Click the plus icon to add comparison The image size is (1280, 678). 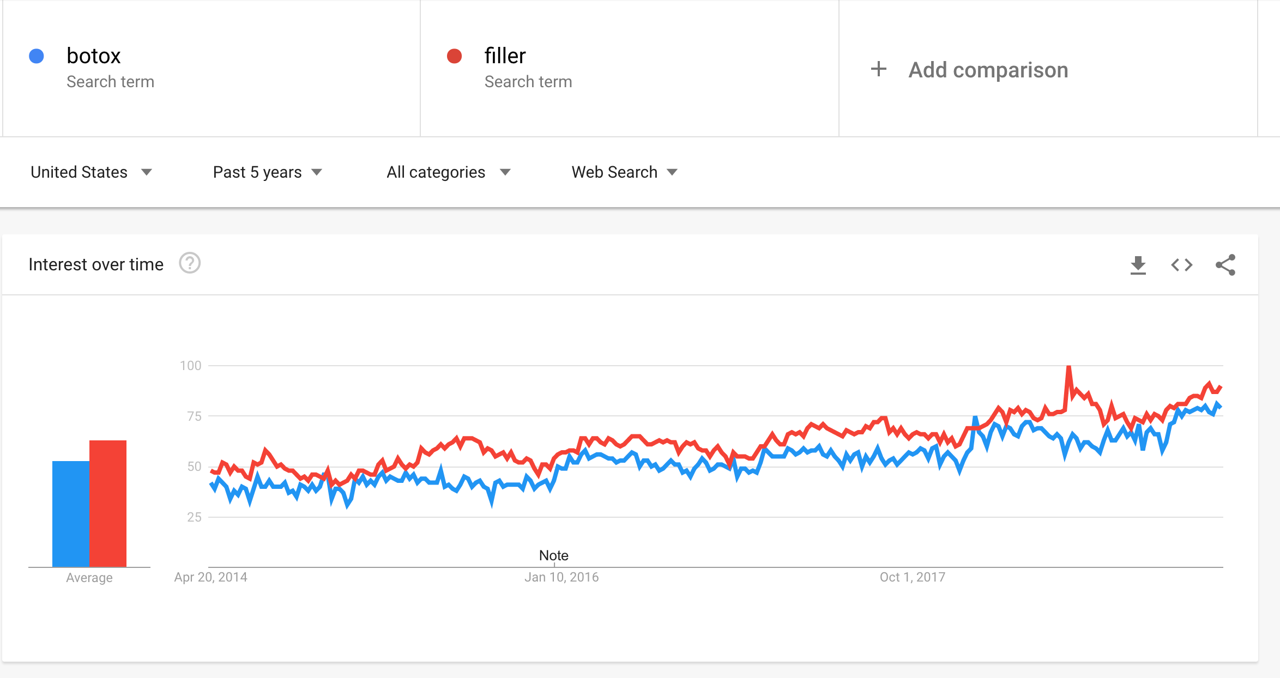878,69
